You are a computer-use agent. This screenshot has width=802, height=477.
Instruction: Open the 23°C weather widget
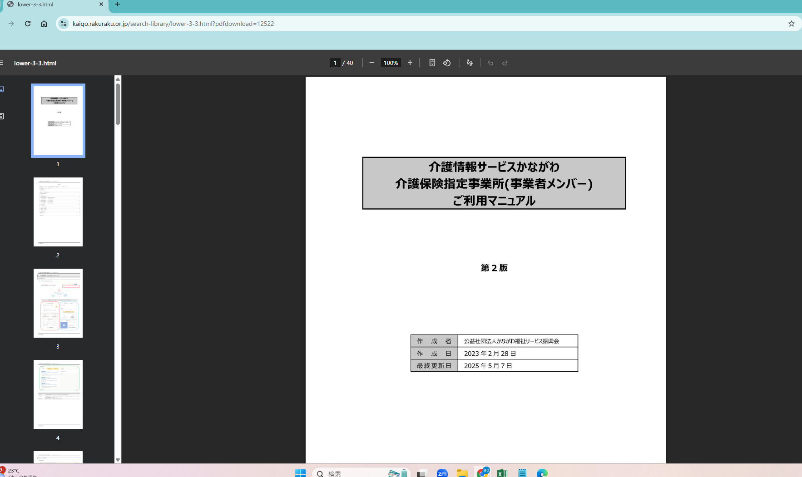18,472
